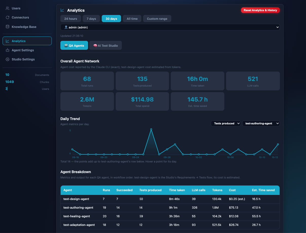The width and height of the screenshot is (306, 233).
Task: Select the test-healing-agent row name
Action: point(77,216)
